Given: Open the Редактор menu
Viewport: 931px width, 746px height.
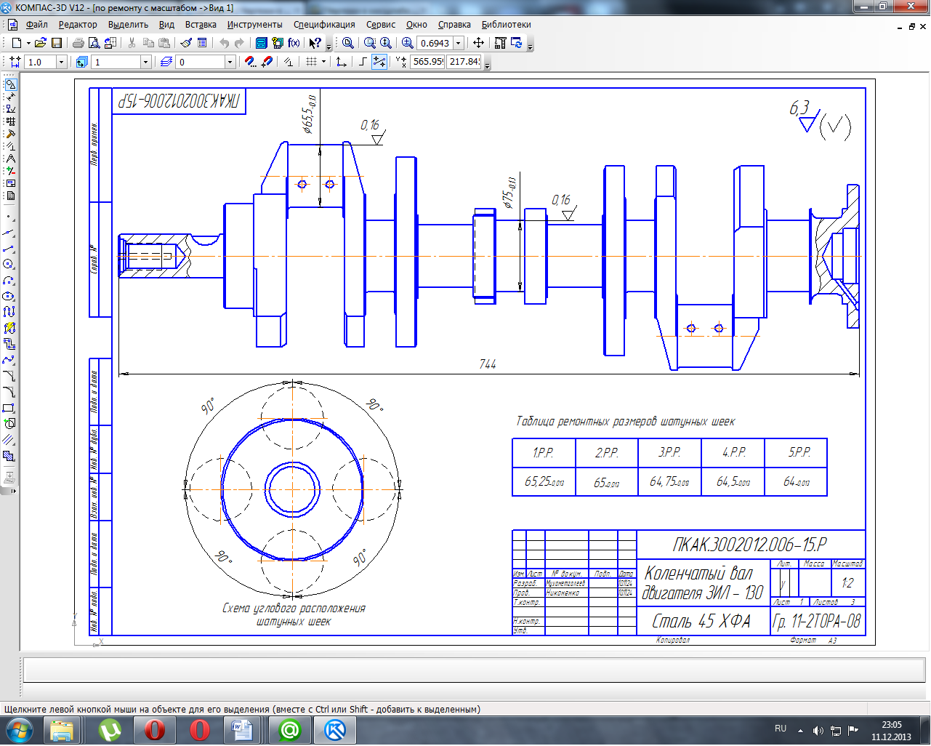Looking at the screenshot, I should pyautogui.click(x=78, y=24).
